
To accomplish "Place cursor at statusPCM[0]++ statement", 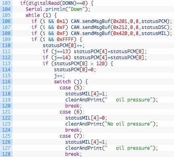I will coord(64,45).
